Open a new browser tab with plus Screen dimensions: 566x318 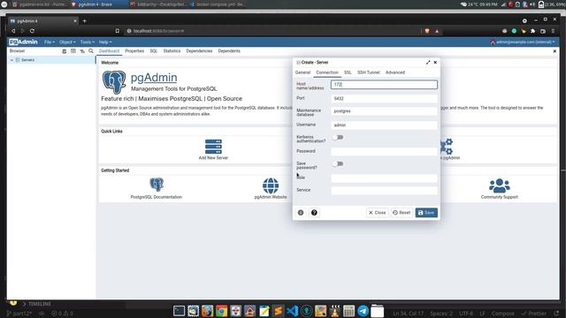pos(85,21)
